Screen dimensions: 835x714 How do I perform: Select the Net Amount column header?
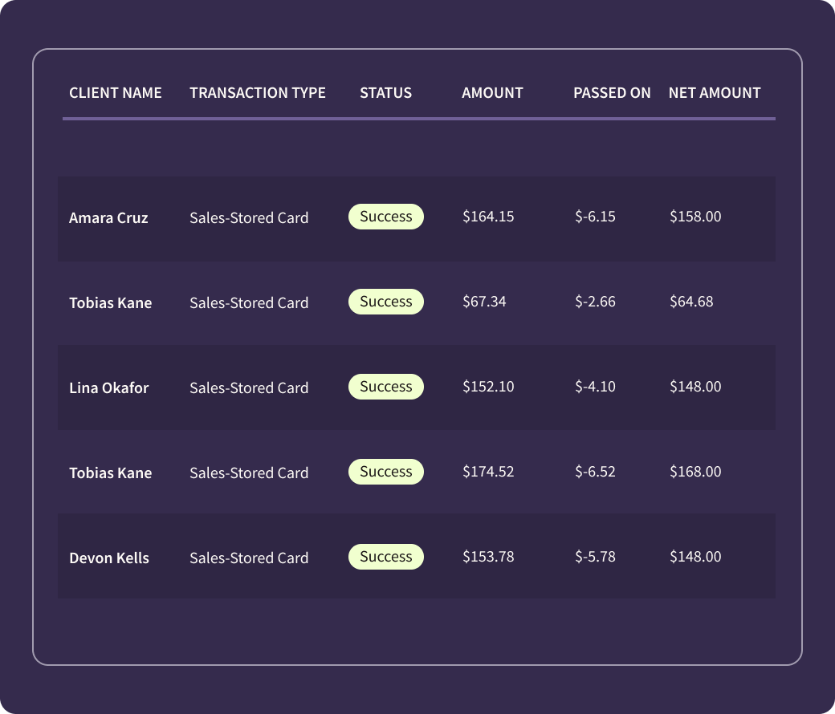tap(715, 93)
